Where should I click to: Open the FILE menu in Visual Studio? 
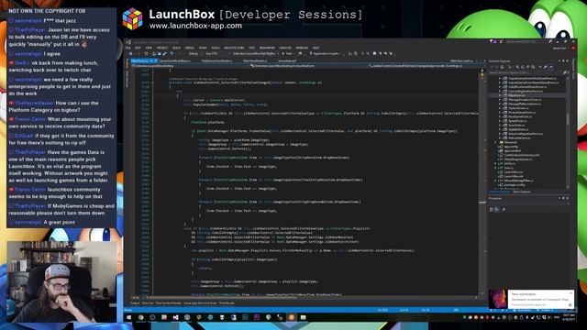(x=128, y=48)
